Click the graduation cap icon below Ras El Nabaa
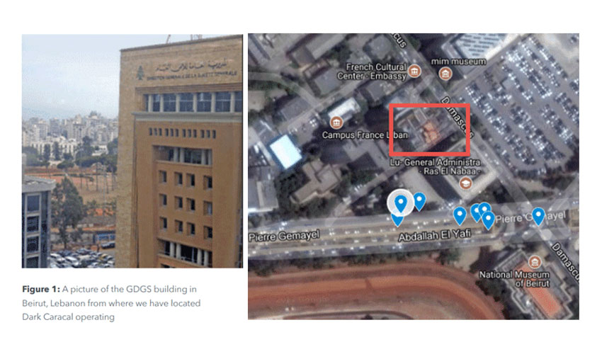This screenshot has width=602, height=354. point(465,183)
